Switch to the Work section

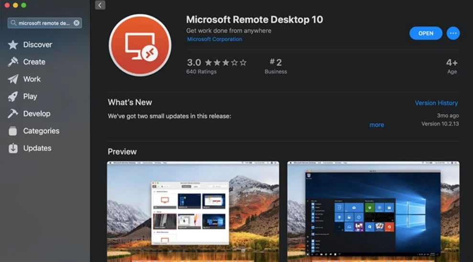tap(32, 79)
